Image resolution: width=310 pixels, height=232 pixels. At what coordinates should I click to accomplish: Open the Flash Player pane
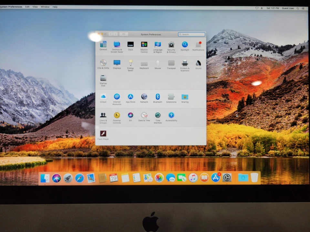click(x=103, y=133)
